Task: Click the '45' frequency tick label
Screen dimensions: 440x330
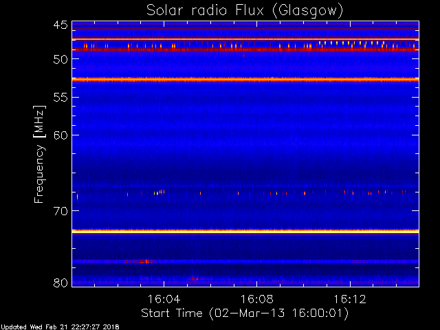Action: (60, 25)
